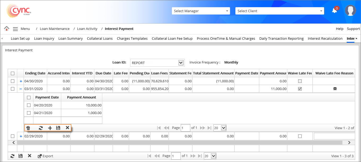
Task: Click the cancel X icon in bottom toolbar
Action: 29,156
